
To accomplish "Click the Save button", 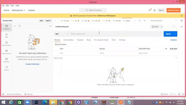I will pos(155,27).
